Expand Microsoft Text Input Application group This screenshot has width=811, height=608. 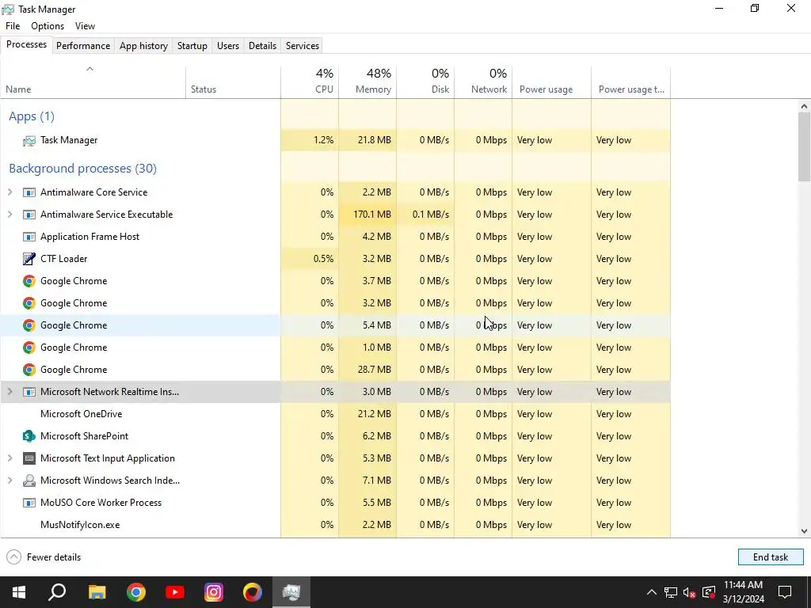(x=10, y=458)
